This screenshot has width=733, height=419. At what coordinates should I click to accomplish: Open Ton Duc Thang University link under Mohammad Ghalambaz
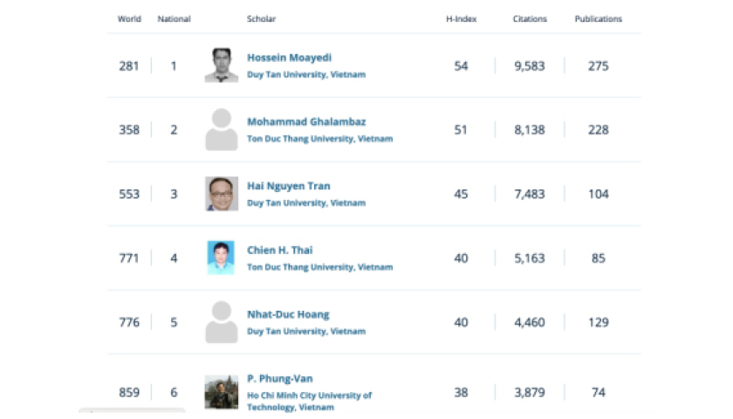point(319,139)
